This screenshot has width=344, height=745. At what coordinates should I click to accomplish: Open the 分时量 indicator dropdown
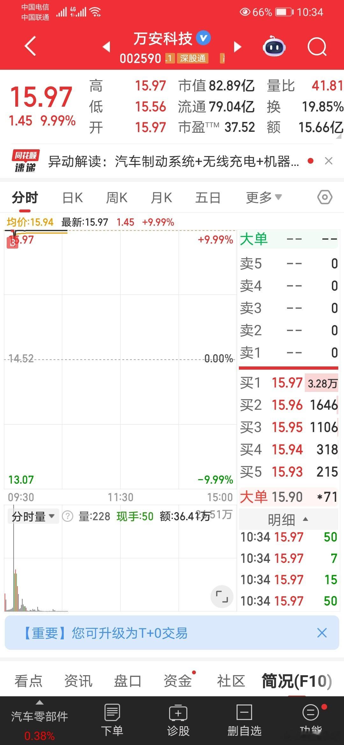coord(33,516)
